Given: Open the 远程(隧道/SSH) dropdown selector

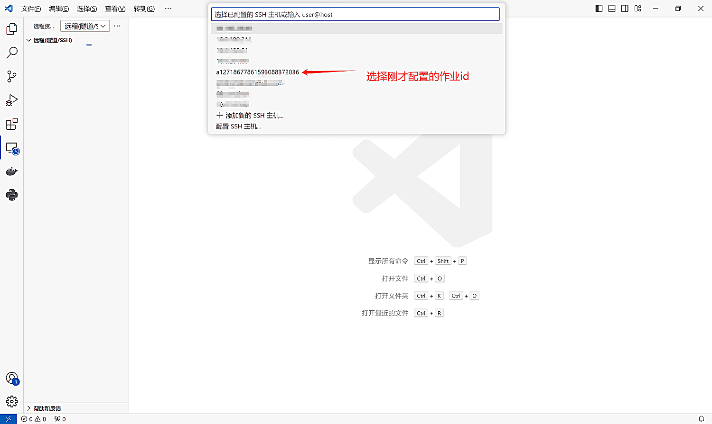Looking at the screenshot, I should (x=85, y=26).
